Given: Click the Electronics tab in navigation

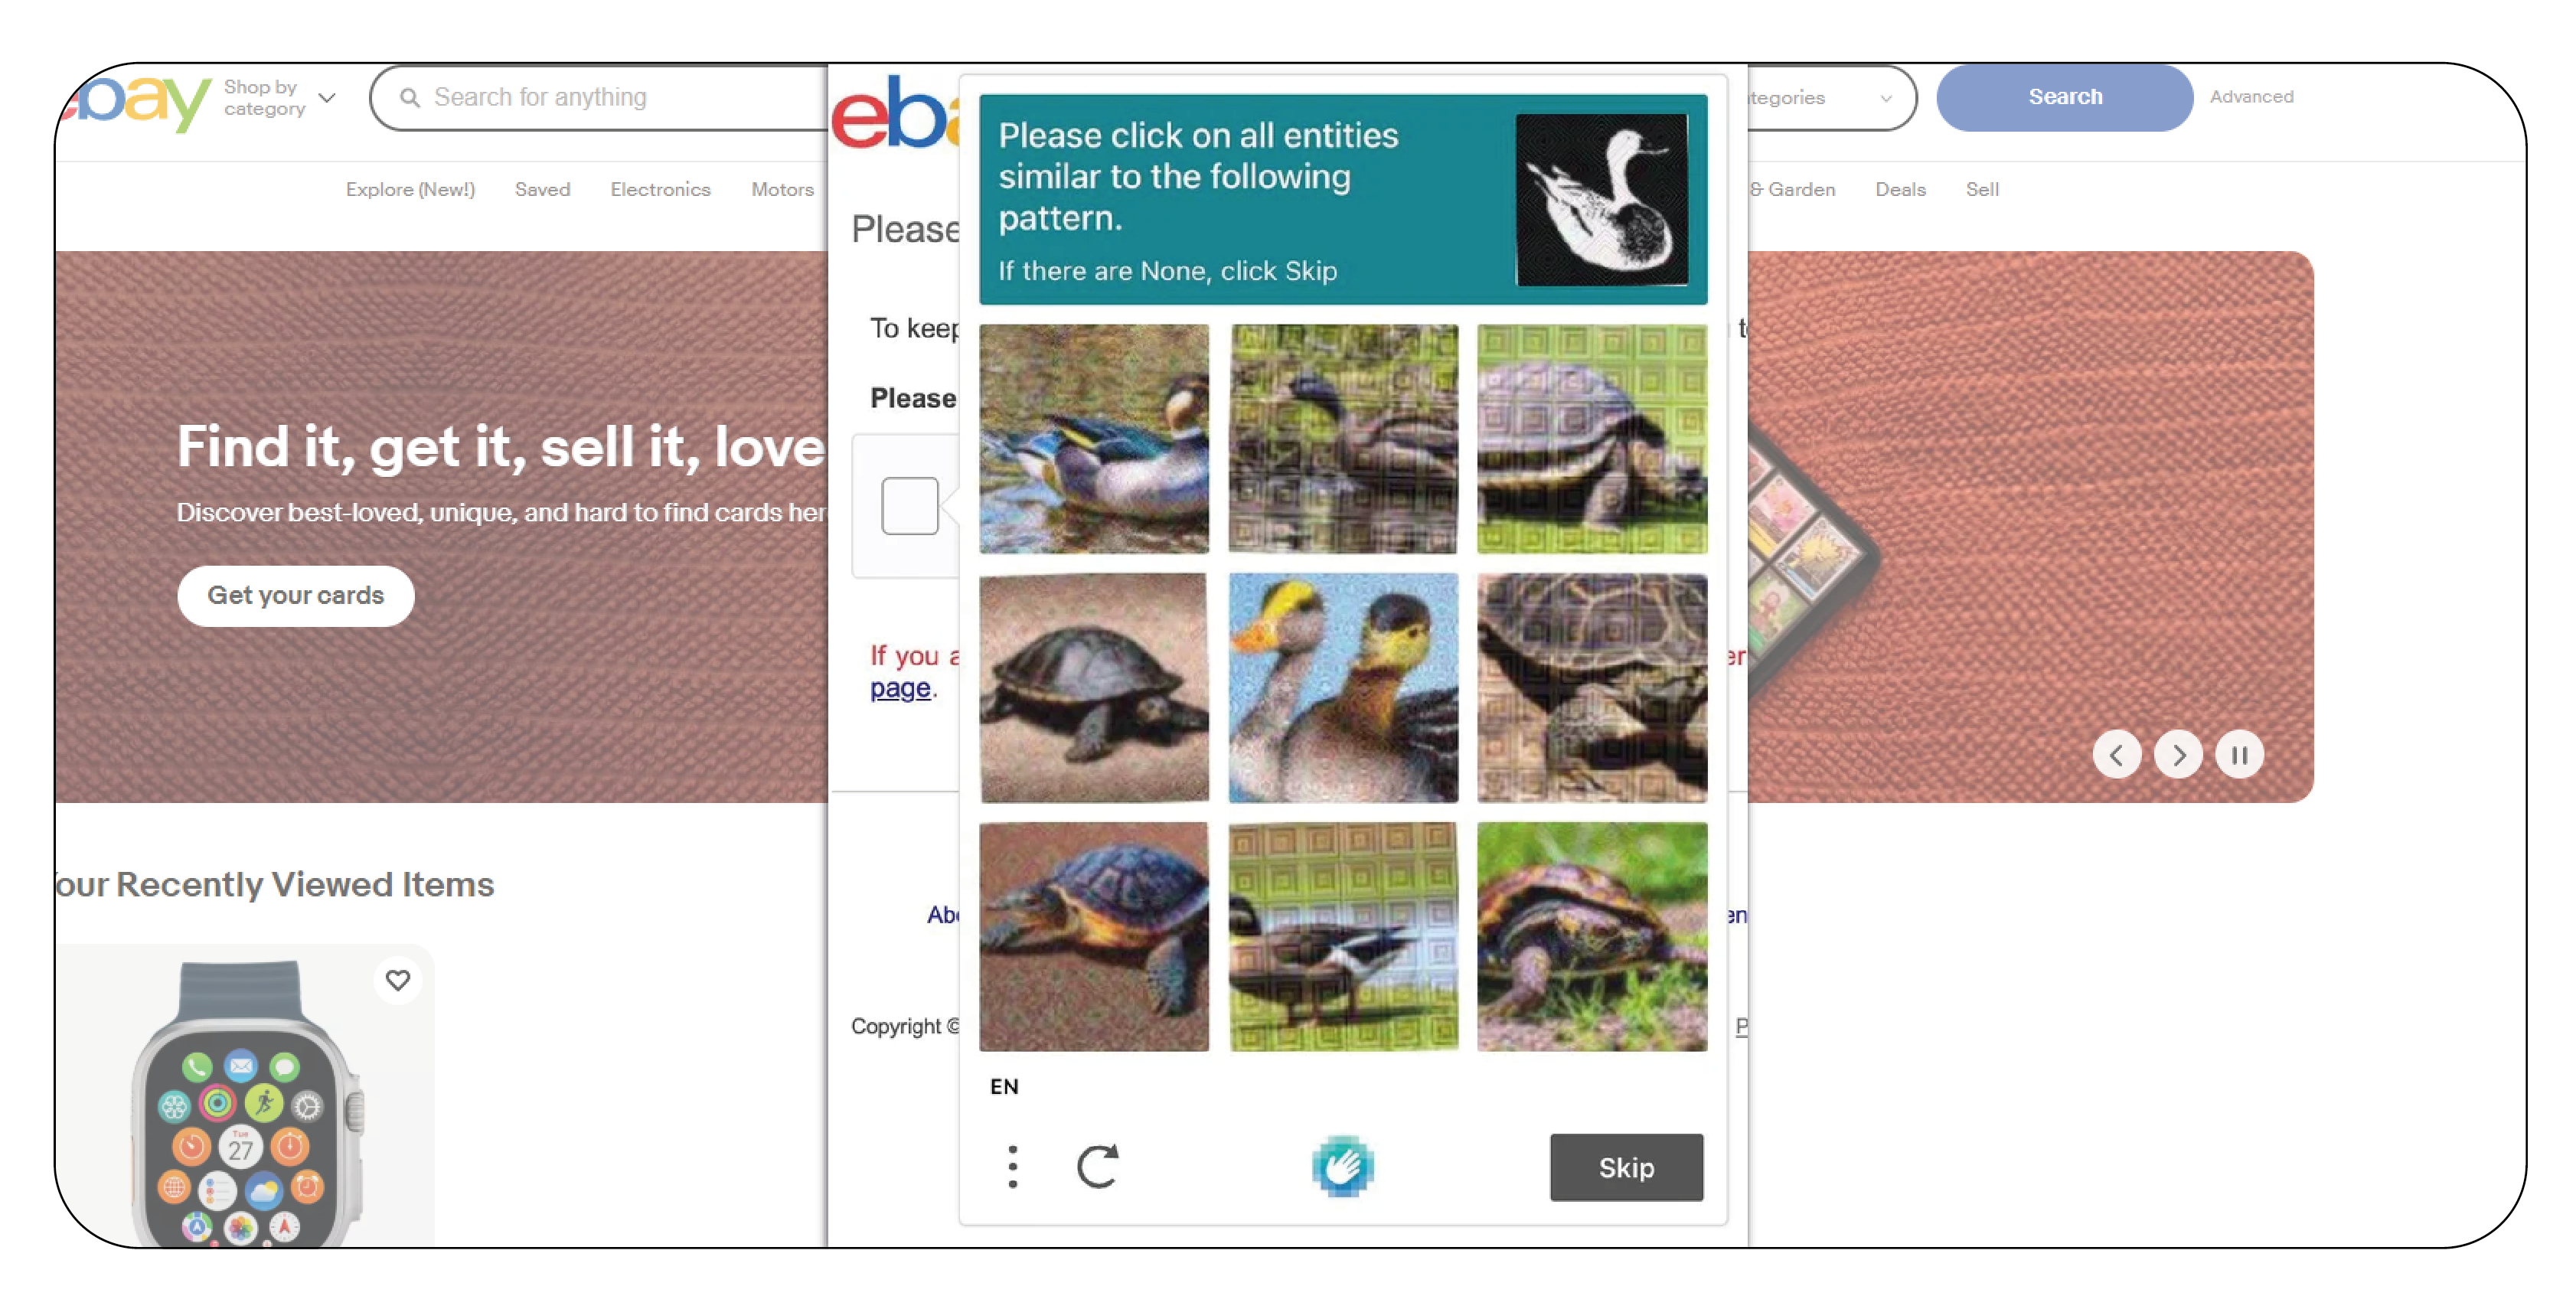Looking at the screenshot, I should tap(658, 188).
